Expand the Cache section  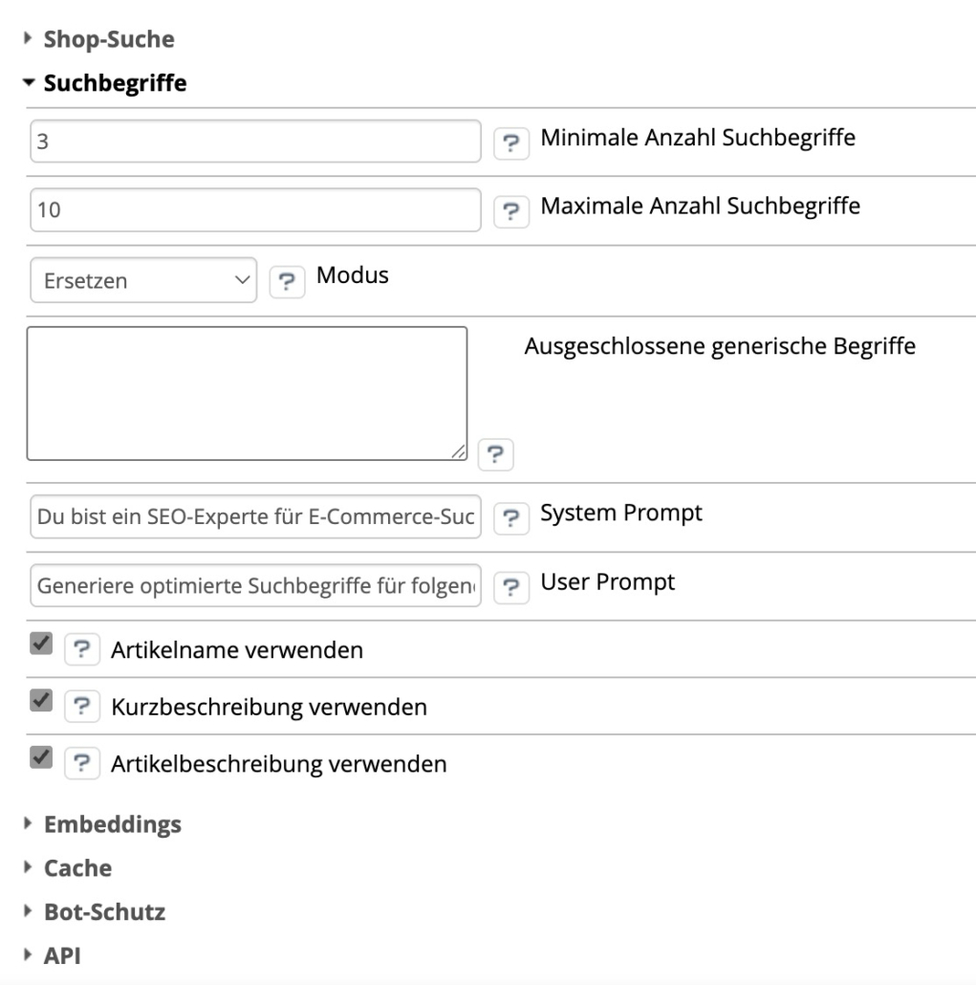pos(77,868)
